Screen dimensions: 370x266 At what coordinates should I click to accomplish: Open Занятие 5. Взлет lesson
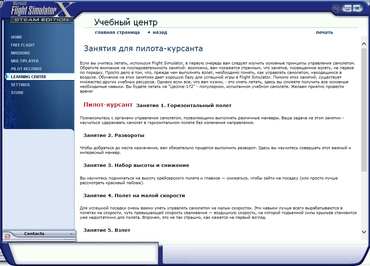coord(107,230)
